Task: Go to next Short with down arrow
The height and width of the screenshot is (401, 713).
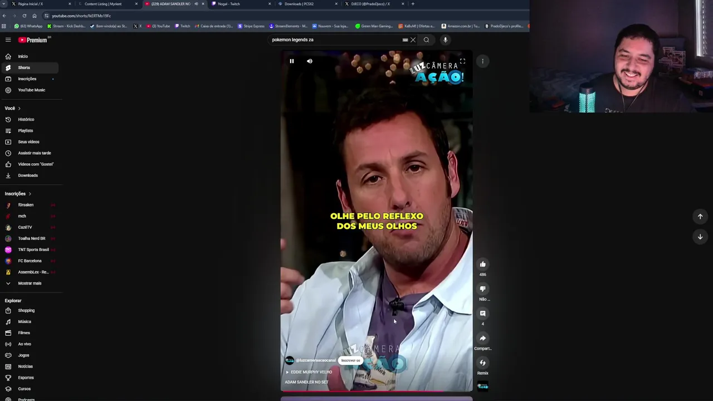Action: pyautogui.click(x=700, y=237)
